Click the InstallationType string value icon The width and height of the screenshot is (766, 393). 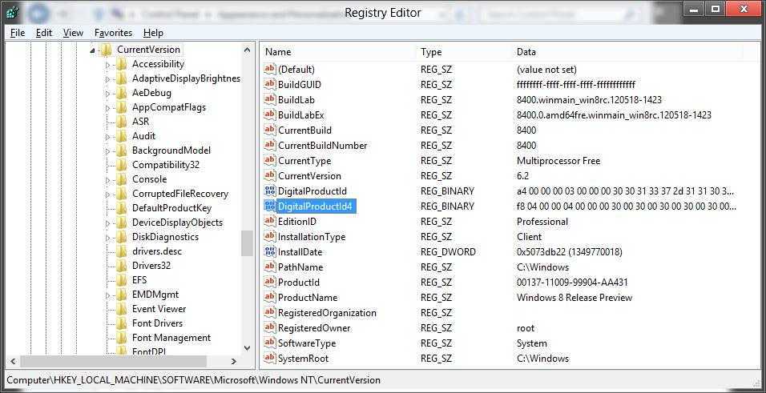coord(270,236)
